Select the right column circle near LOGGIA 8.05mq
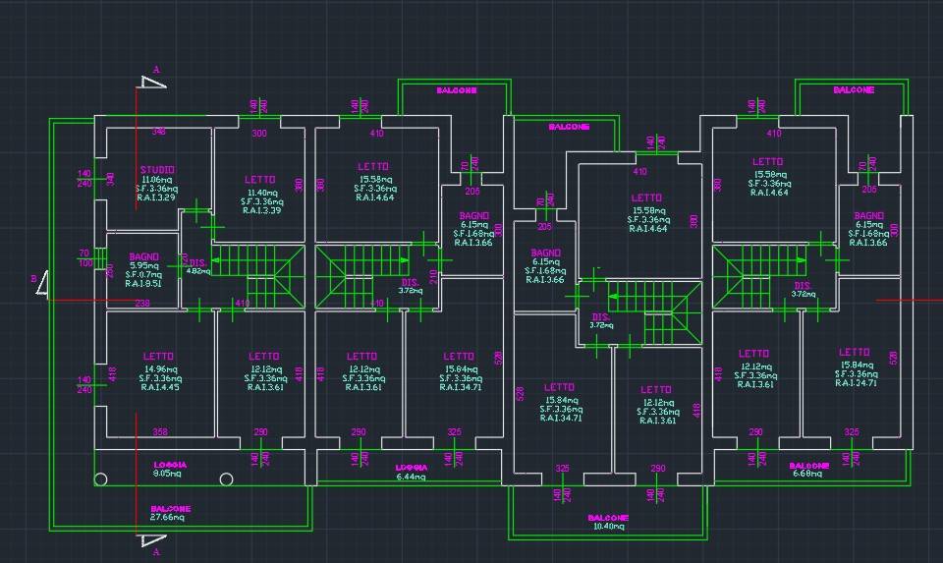 coord(227,479)
